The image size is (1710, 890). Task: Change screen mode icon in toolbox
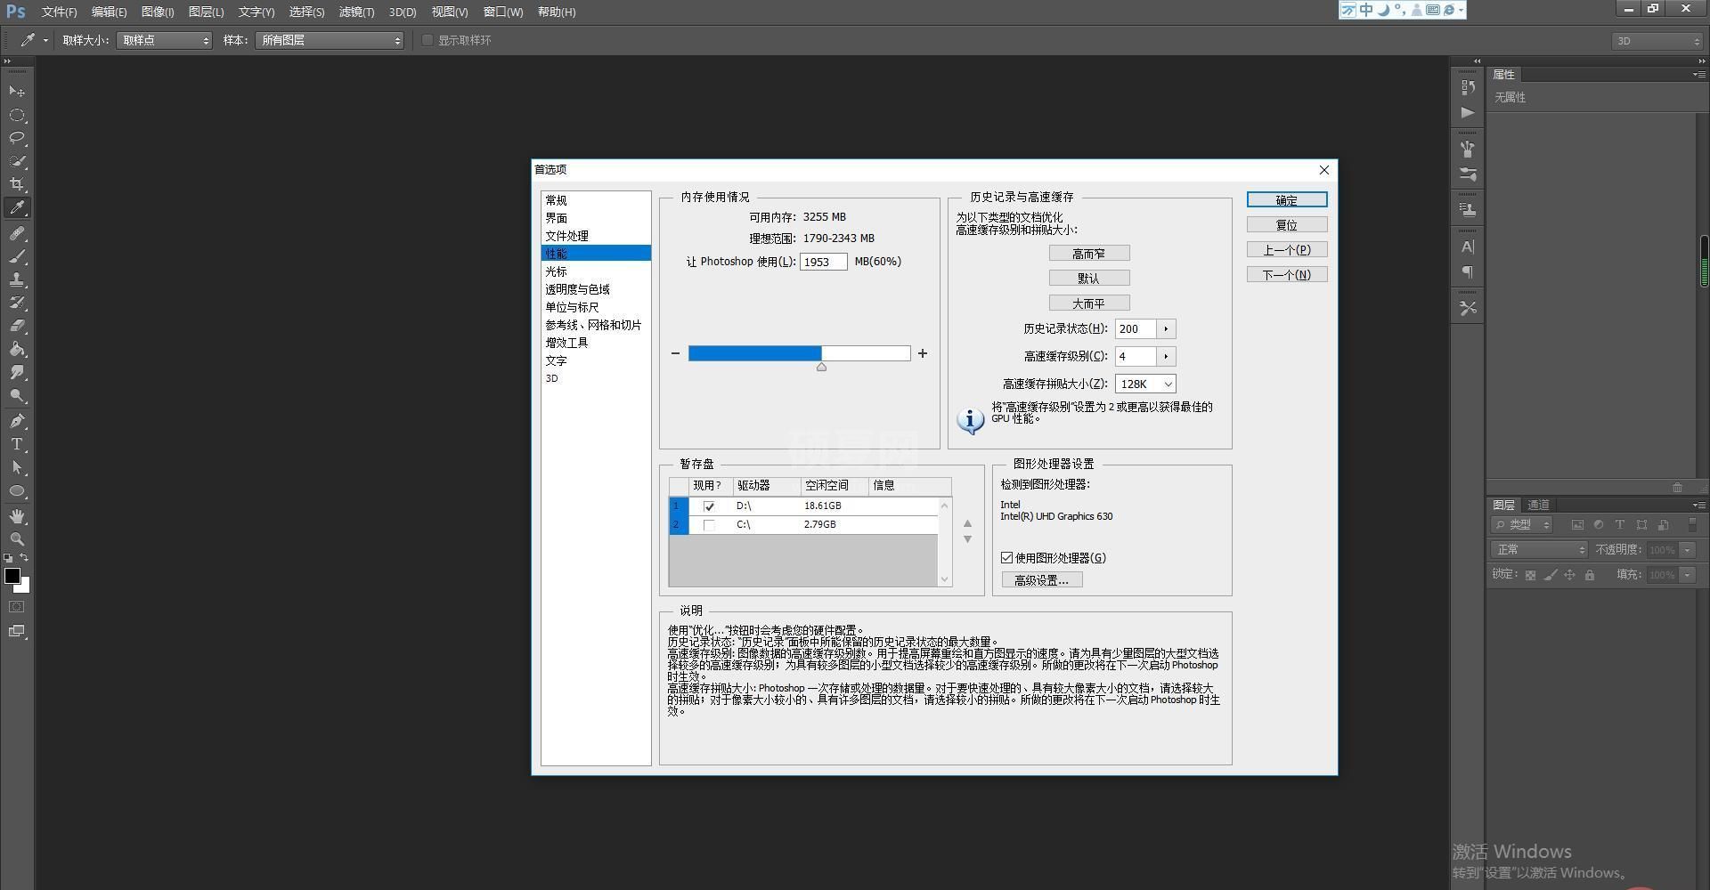[17, 631]
